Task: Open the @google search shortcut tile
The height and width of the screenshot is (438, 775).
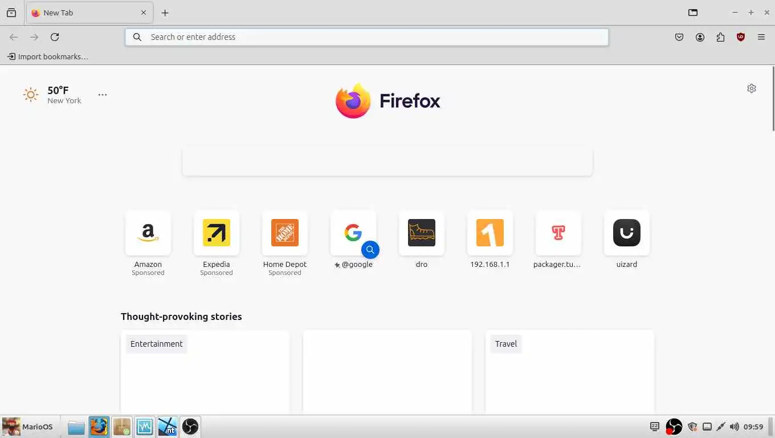Action: coord(353,241)
